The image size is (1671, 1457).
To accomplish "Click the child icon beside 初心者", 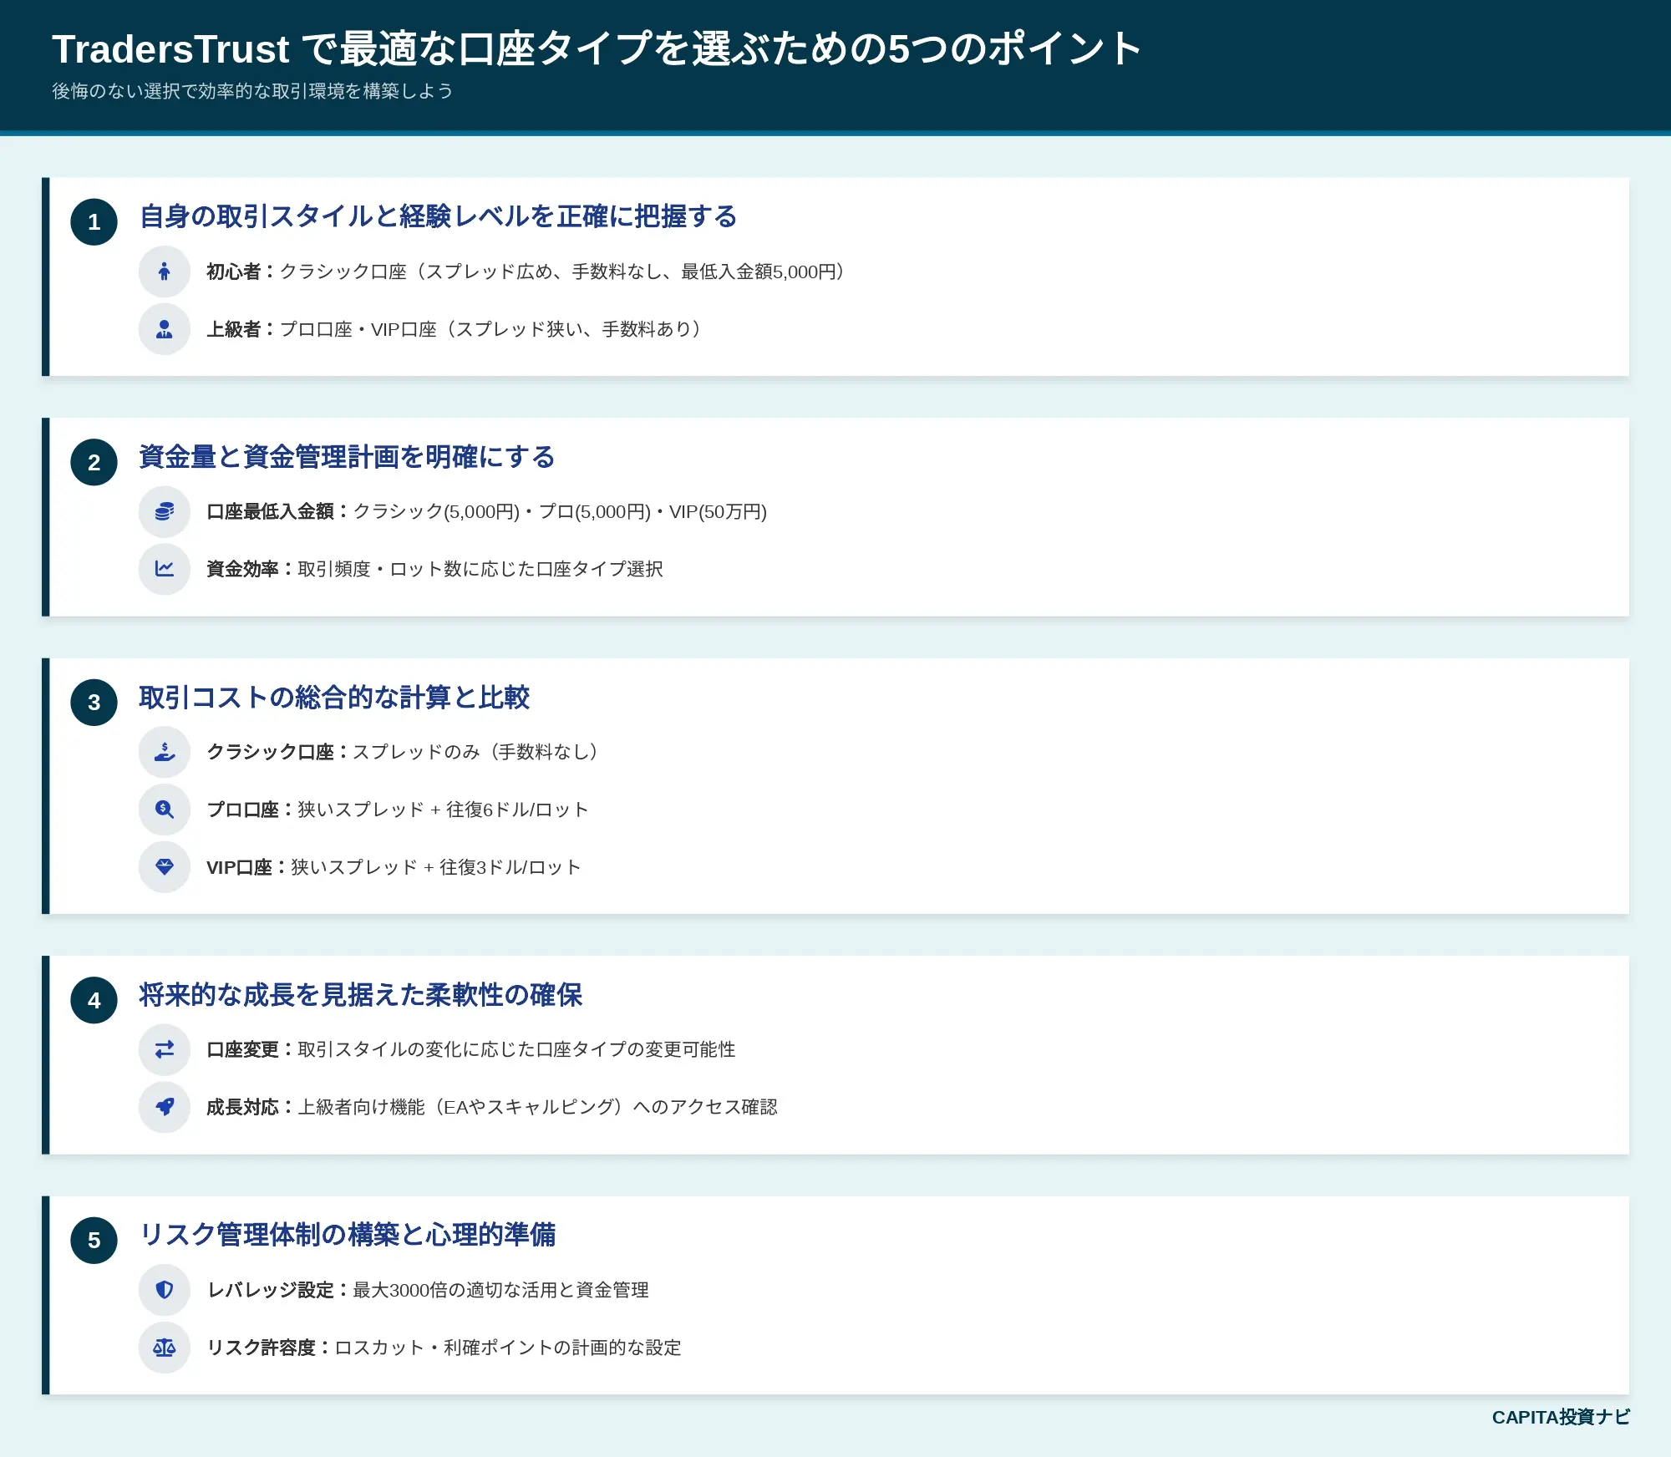I will [165, 272].
